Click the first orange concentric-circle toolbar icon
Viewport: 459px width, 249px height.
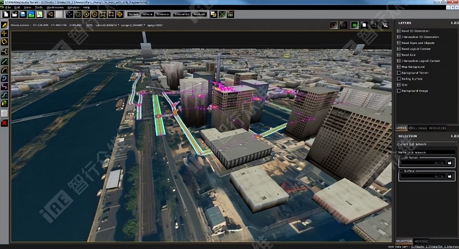click(x=86, y=14)
